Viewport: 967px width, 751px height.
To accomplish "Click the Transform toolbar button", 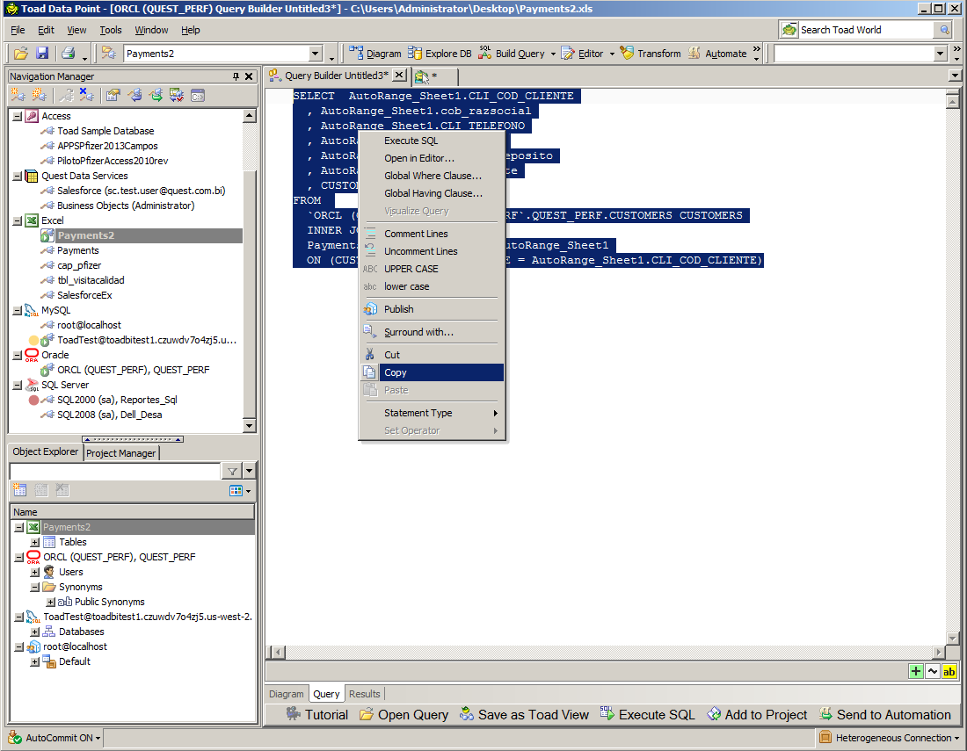I will point(651,54).
